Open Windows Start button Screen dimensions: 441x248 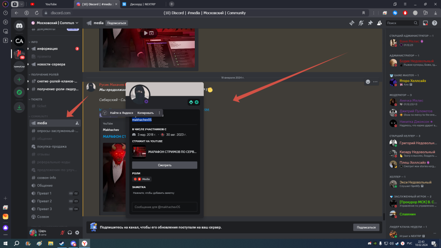(5, 243)
